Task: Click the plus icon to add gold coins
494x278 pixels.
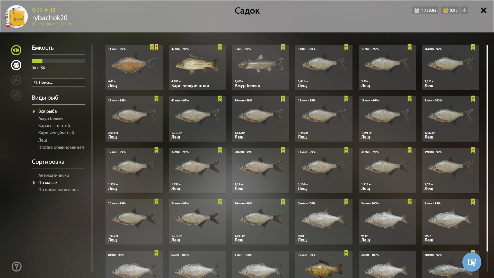Action: tap(464, 10)
